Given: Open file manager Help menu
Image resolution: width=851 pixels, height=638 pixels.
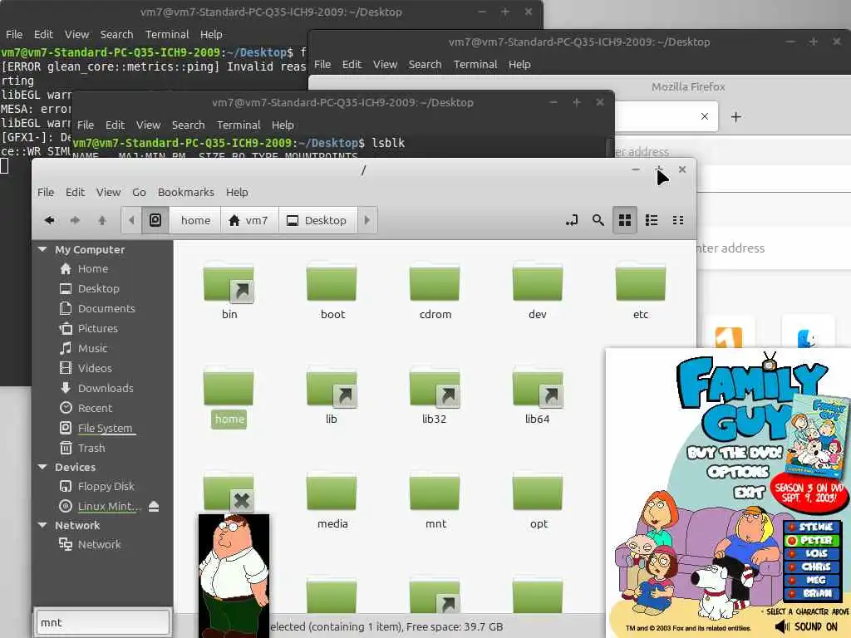Looking at the screenshot, I should tap(237, 192).
